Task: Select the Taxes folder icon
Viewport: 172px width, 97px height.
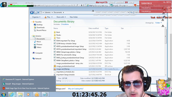Action: point(55,38)
